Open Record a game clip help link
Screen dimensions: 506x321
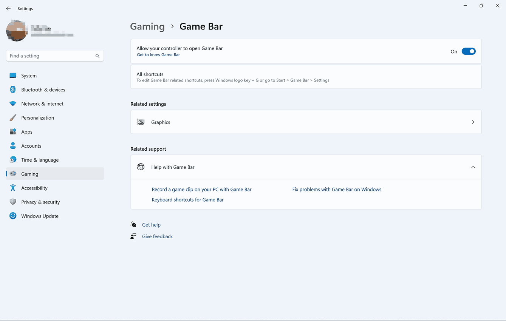(x=201, y=189)
